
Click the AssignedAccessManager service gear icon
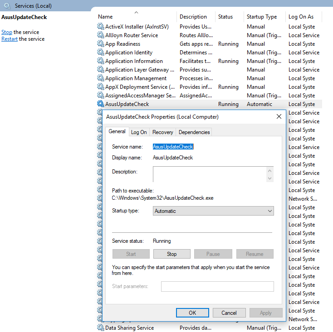100,95
